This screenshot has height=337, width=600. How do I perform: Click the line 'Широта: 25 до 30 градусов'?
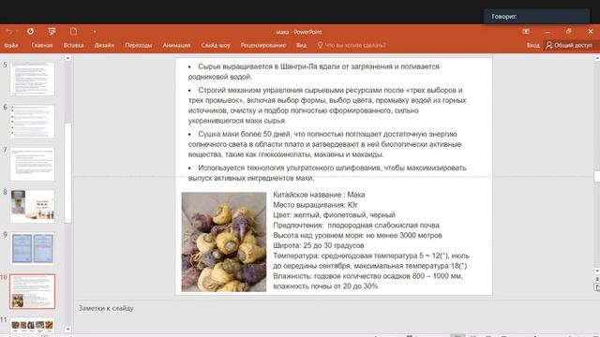(319, 245)
